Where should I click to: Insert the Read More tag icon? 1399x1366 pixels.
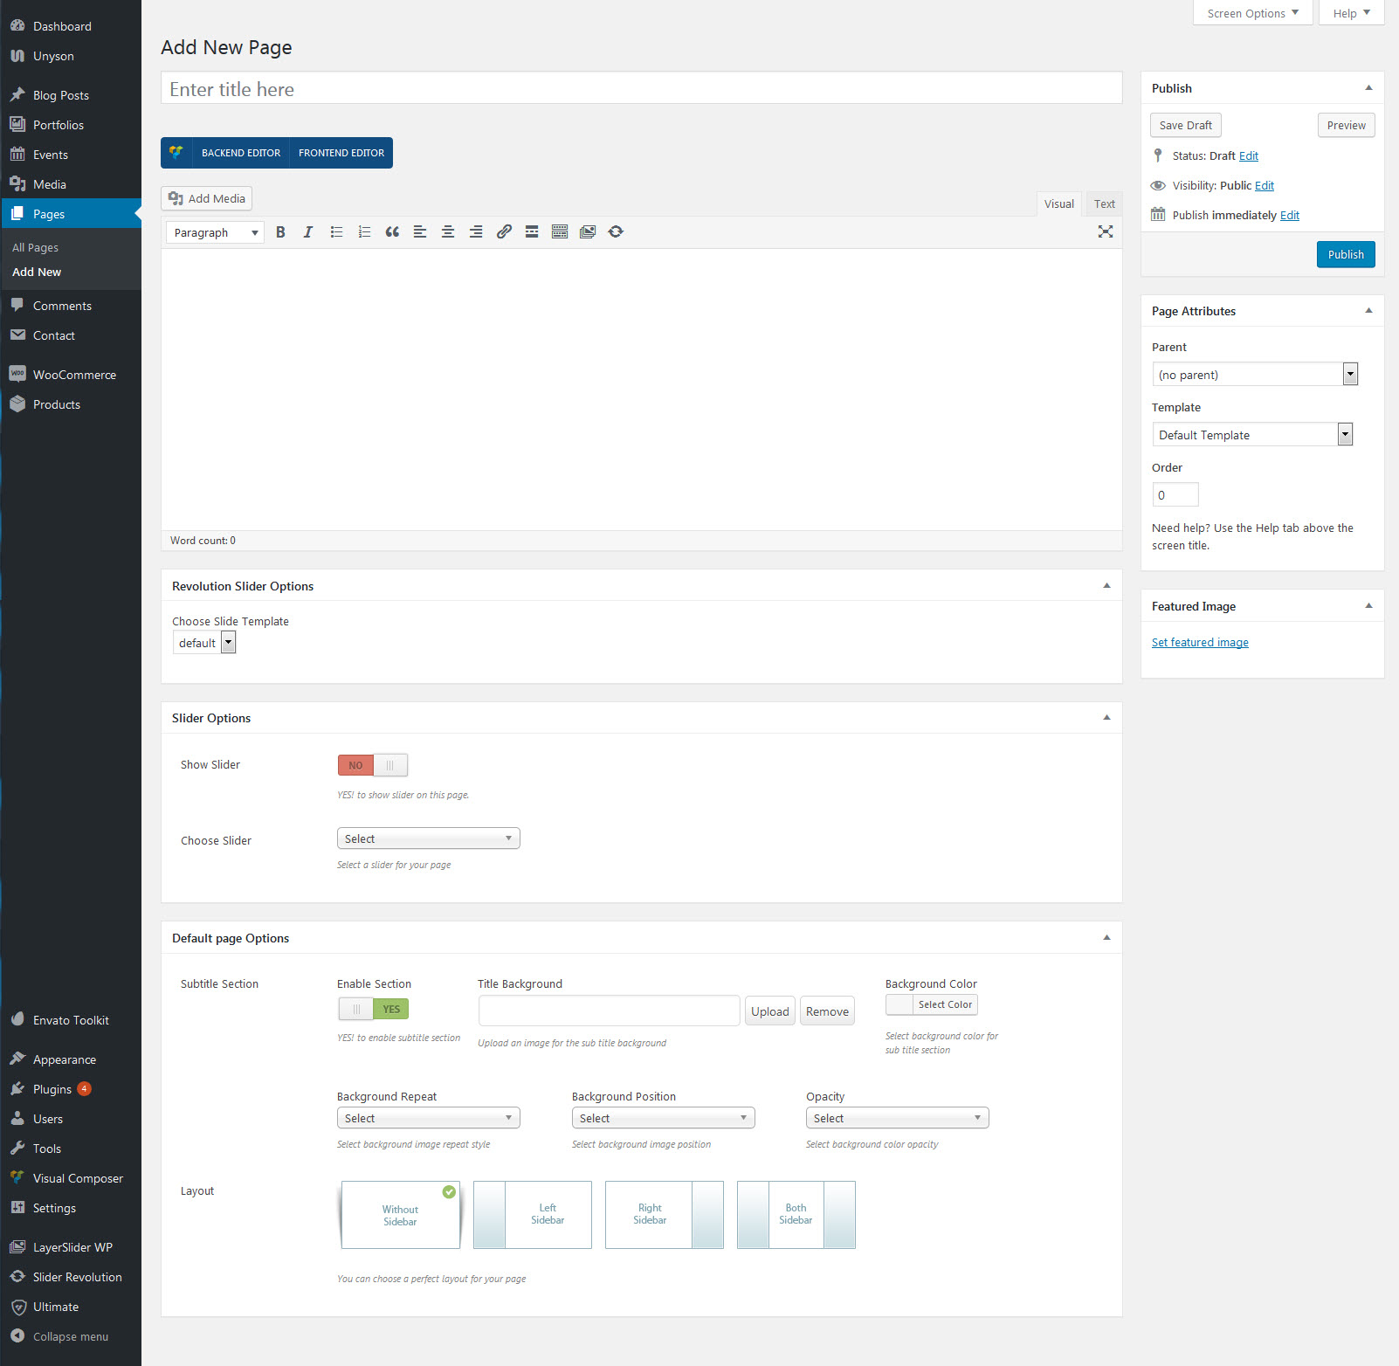[532, 232]
